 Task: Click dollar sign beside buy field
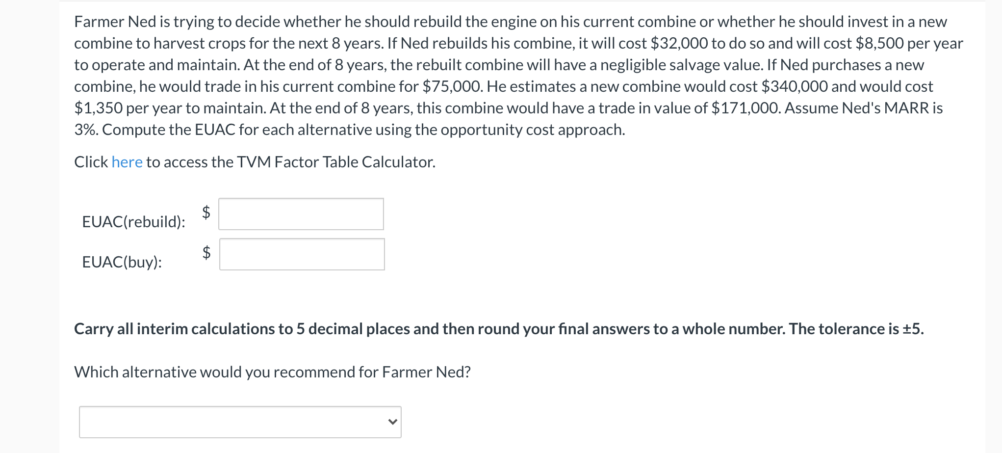pyautogui.click(x=206, y=252)
